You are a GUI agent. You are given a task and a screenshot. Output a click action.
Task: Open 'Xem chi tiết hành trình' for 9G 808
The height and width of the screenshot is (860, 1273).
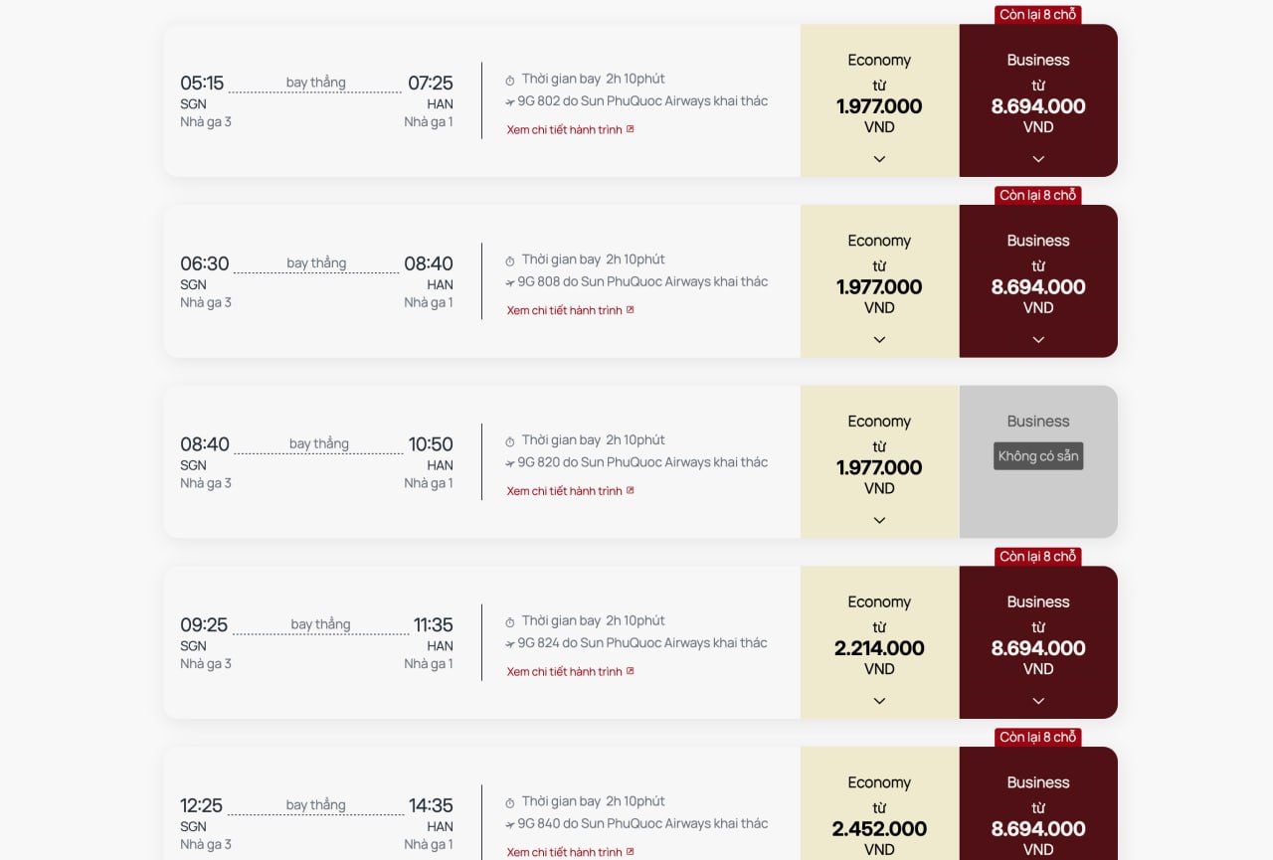coord(565,310)
